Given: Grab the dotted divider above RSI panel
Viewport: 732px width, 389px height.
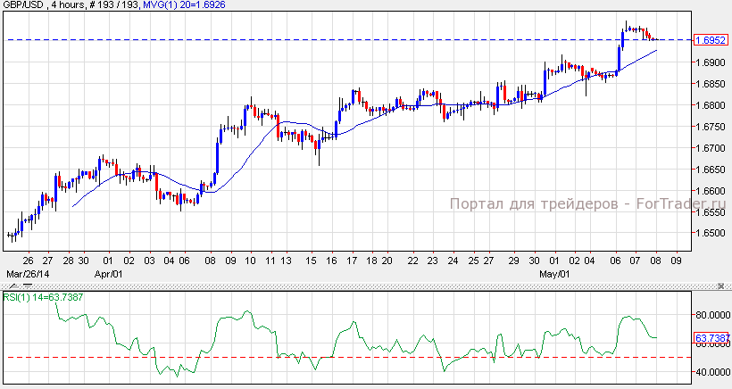Looking at the screenshot, I should [x=357, y=287].
